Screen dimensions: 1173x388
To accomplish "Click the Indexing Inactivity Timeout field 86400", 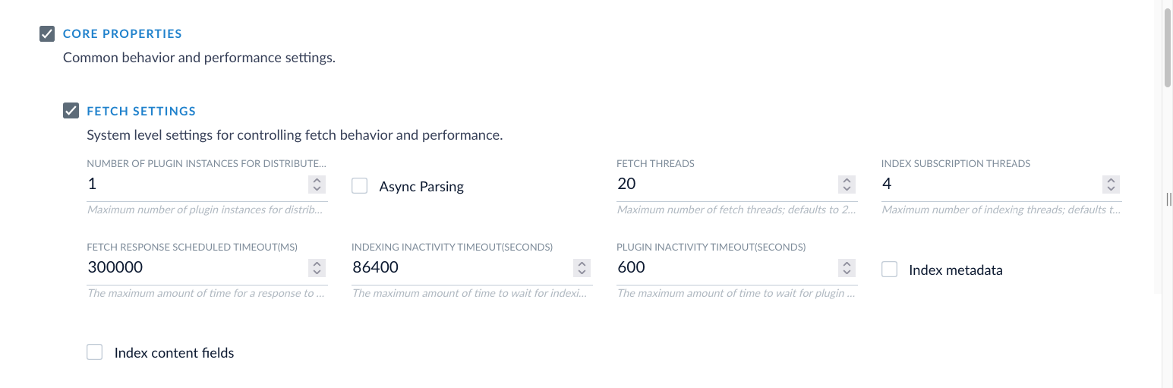I will click(x=462, y=267).
